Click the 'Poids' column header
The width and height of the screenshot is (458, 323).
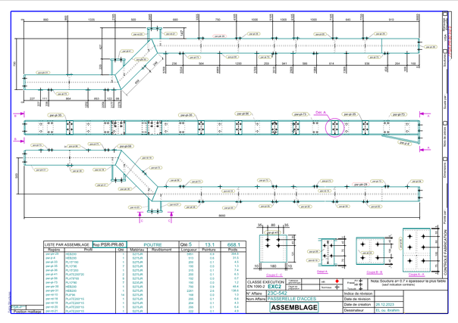pos(233,250)
